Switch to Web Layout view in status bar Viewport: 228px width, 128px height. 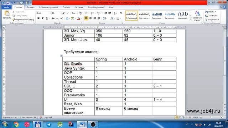[x=183, y=117]
